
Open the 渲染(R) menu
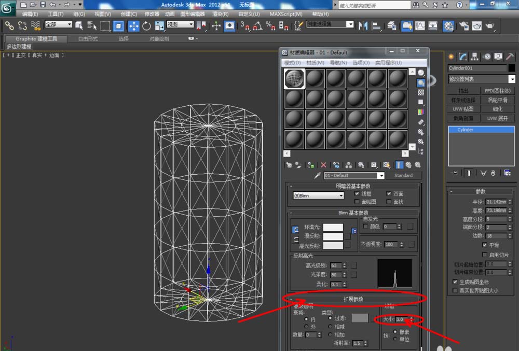click(x=220, y=14)
